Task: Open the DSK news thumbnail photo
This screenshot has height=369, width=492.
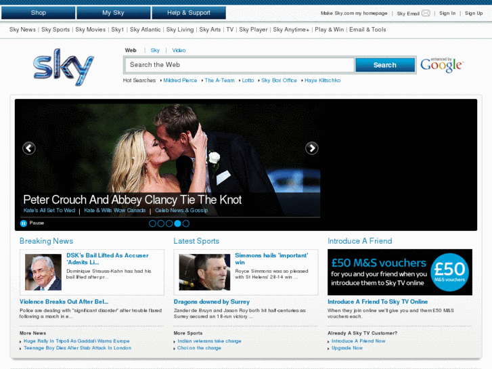Action: coord(43,272)
